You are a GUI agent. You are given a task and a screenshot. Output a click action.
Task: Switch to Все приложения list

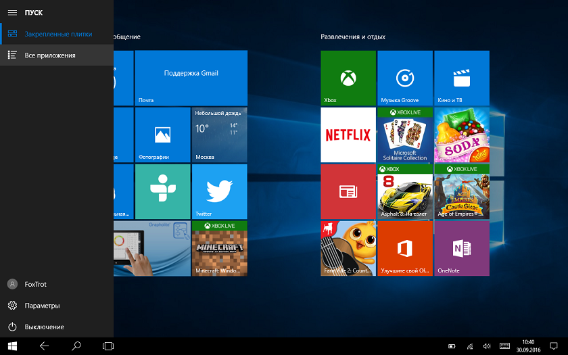pos(49,55)
